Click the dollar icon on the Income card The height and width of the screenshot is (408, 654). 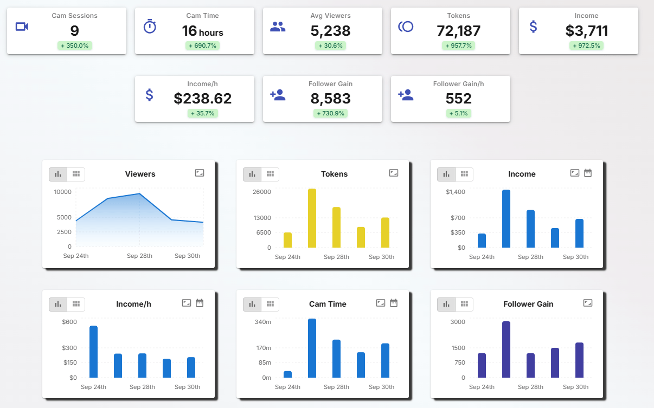point(534,26)
